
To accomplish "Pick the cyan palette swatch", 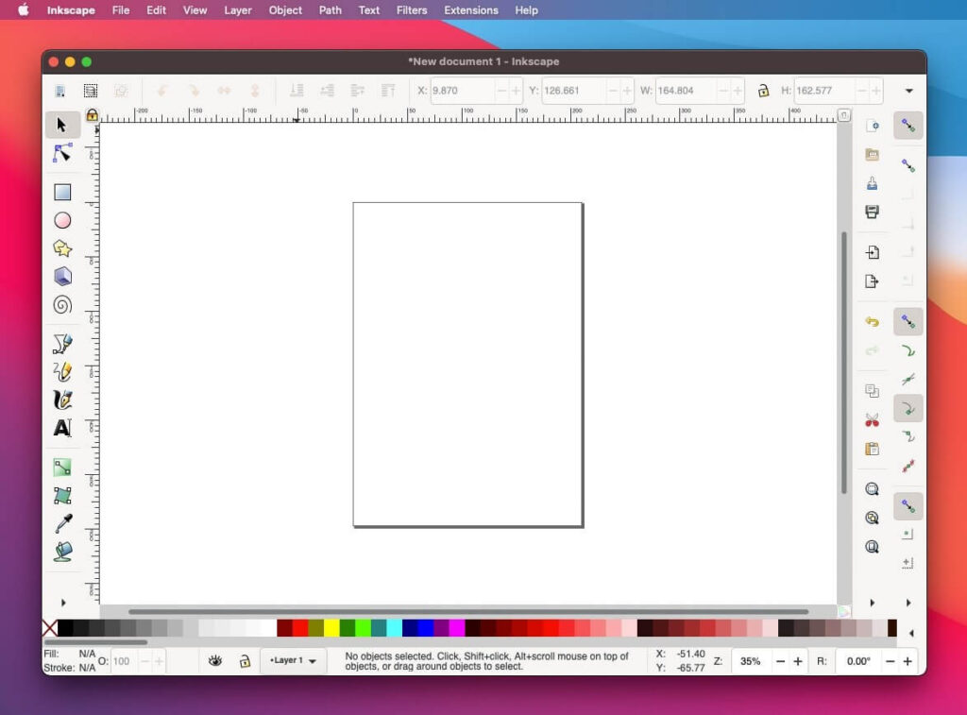I will click(x=394, y=628).
